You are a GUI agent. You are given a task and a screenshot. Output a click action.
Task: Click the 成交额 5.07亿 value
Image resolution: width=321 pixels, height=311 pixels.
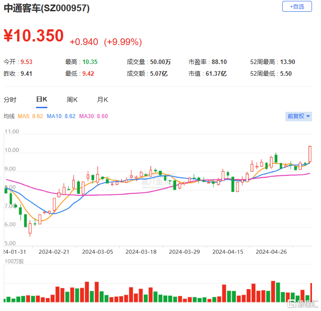coord(159,73)
